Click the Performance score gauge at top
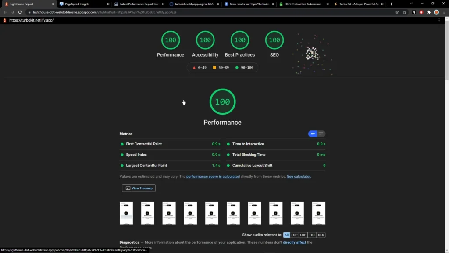 [x=171, y=40]
